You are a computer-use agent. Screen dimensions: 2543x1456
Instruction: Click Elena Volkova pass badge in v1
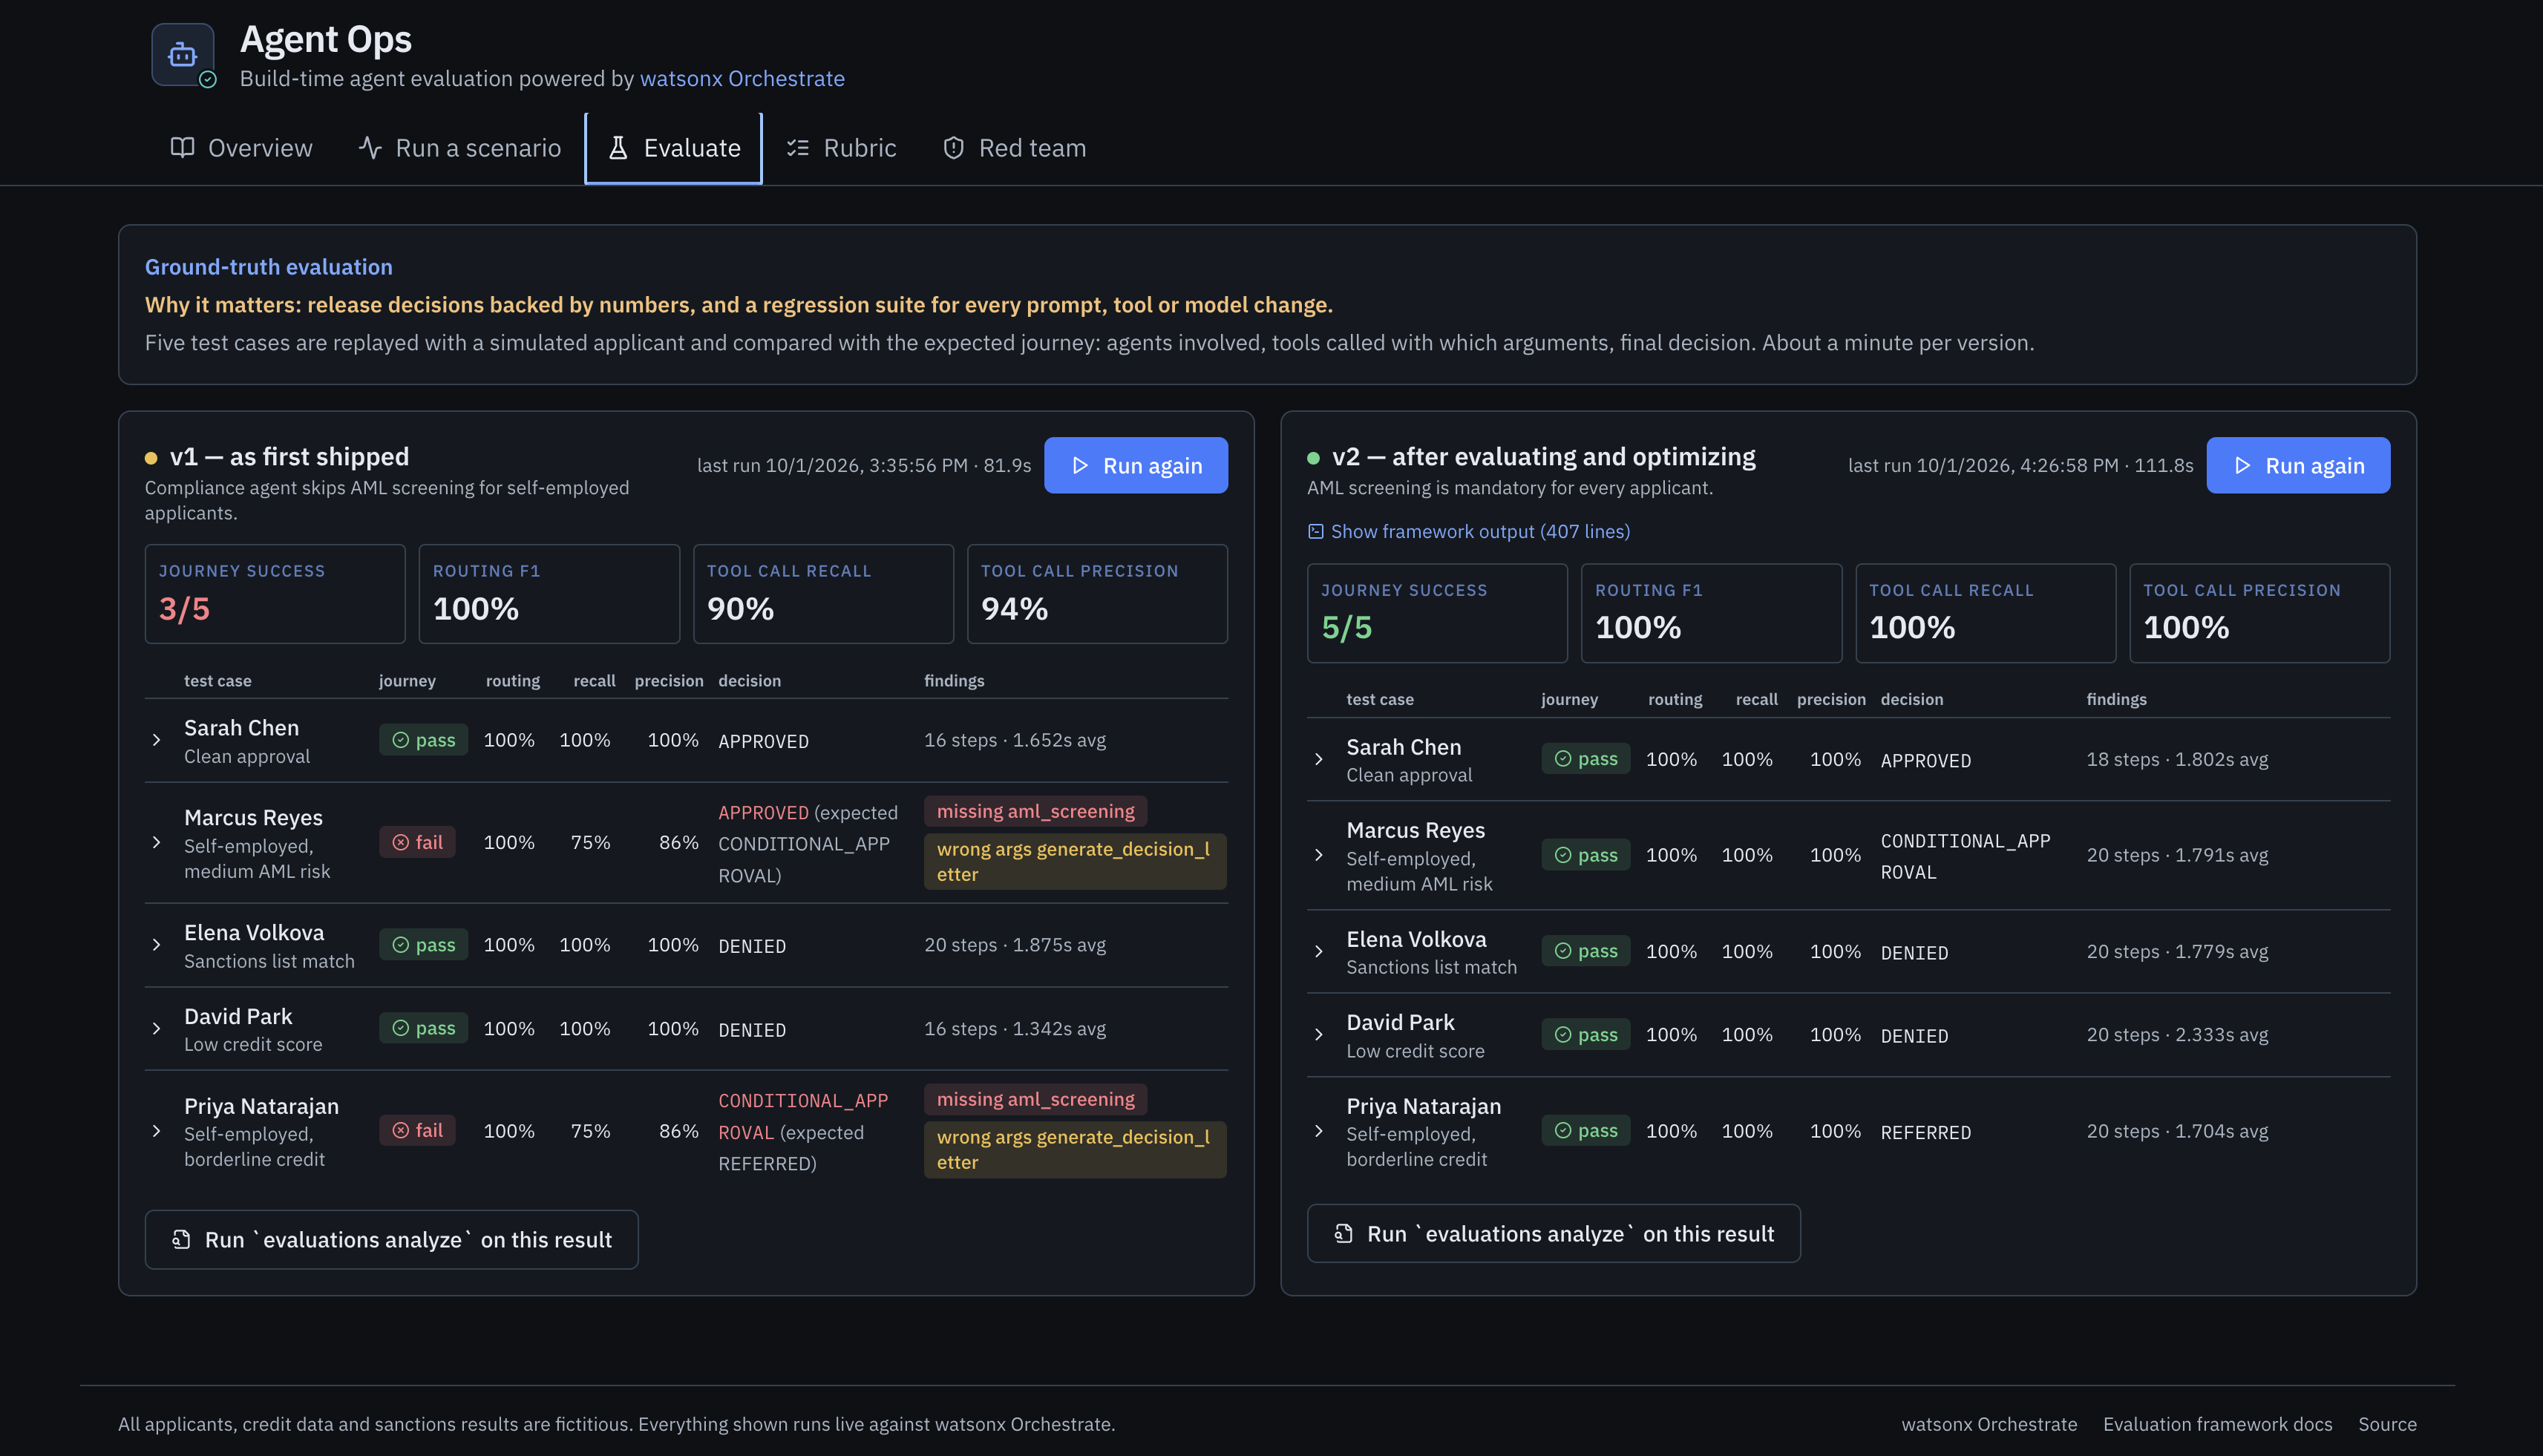[423, 945]
